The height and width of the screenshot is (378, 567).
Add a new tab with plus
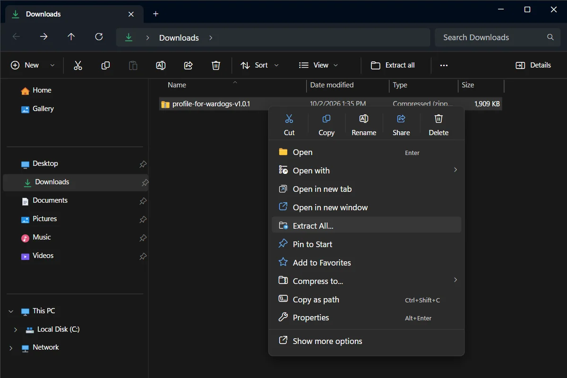point(156,14)
